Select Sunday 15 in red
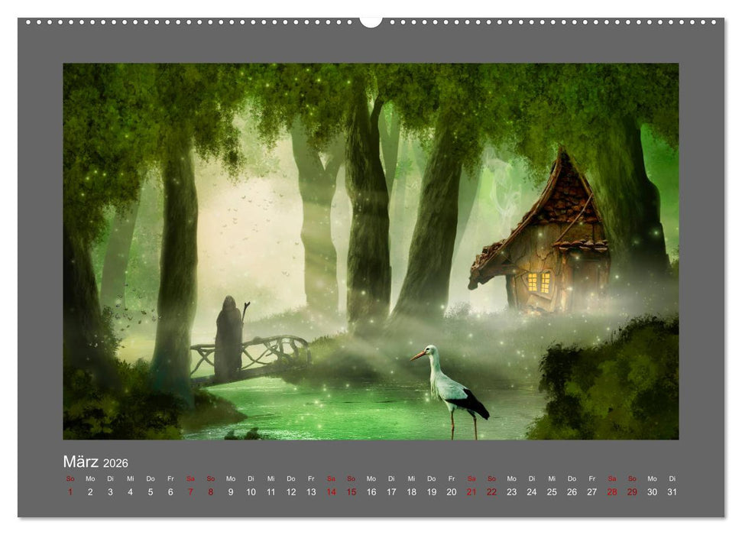Image resolution: width=742 pixels, height=535 pixels. pos(351,492)
